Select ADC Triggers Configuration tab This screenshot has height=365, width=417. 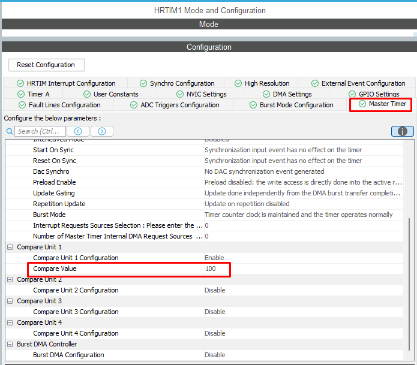[175, 105]
